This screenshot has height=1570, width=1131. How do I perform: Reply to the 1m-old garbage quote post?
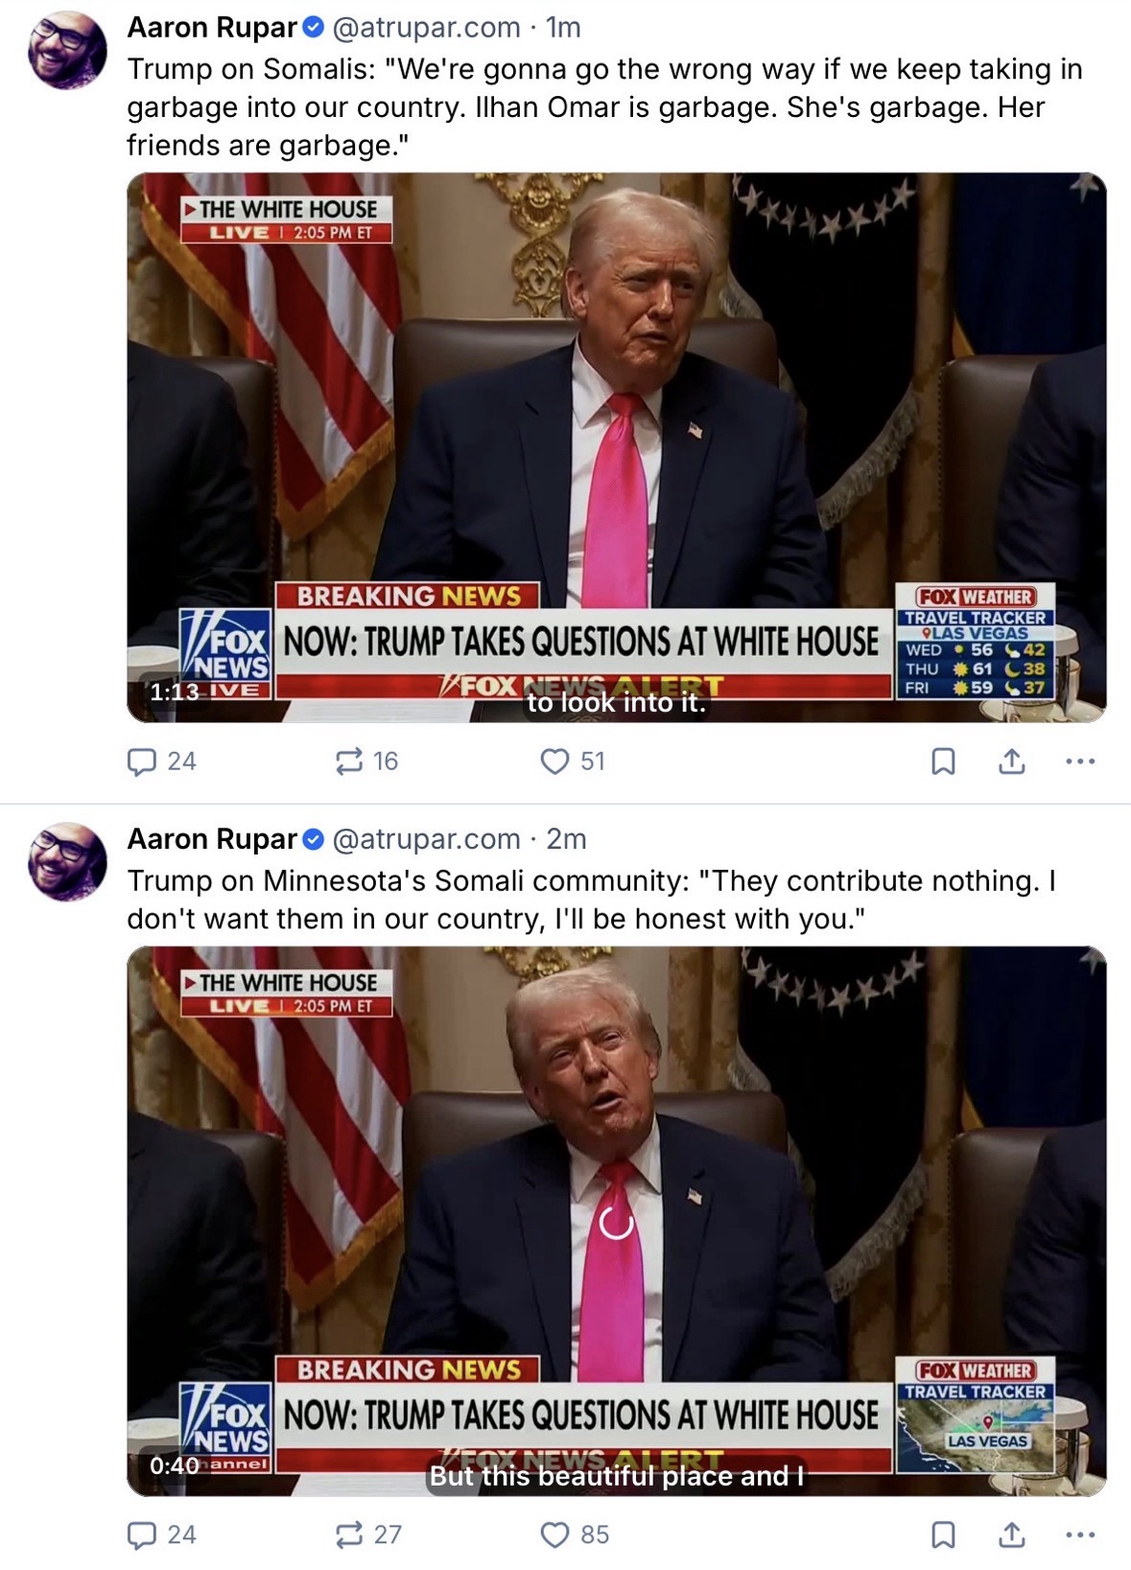click(161, 762)
